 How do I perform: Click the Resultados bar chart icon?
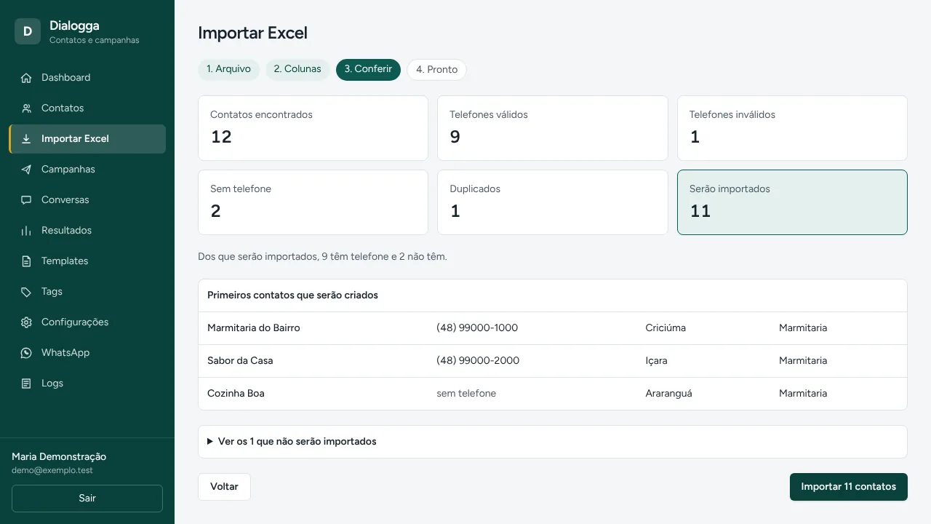point(26,231)
